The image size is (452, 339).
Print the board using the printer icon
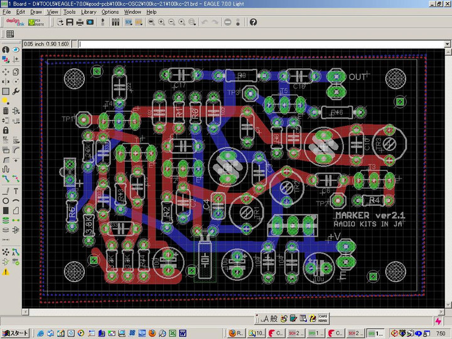[x=80, y=22]
